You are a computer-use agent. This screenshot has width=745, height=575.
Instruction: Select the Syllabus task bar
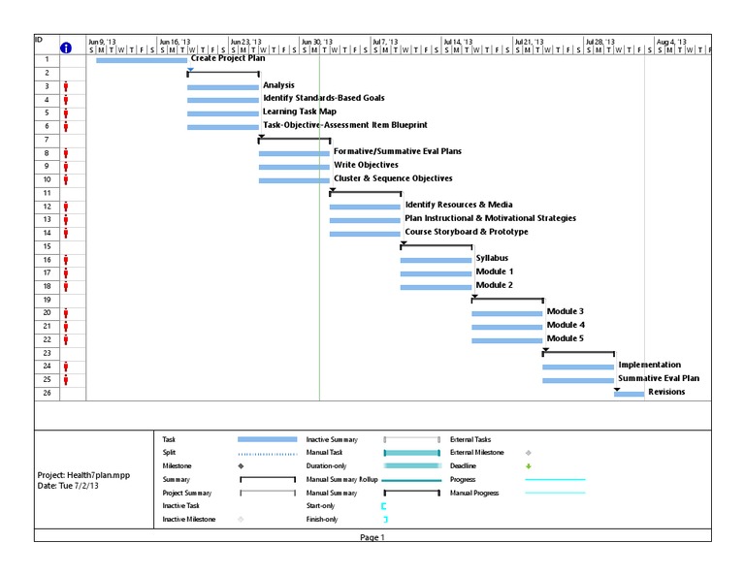pyautogui.click(x=437, y=260)
